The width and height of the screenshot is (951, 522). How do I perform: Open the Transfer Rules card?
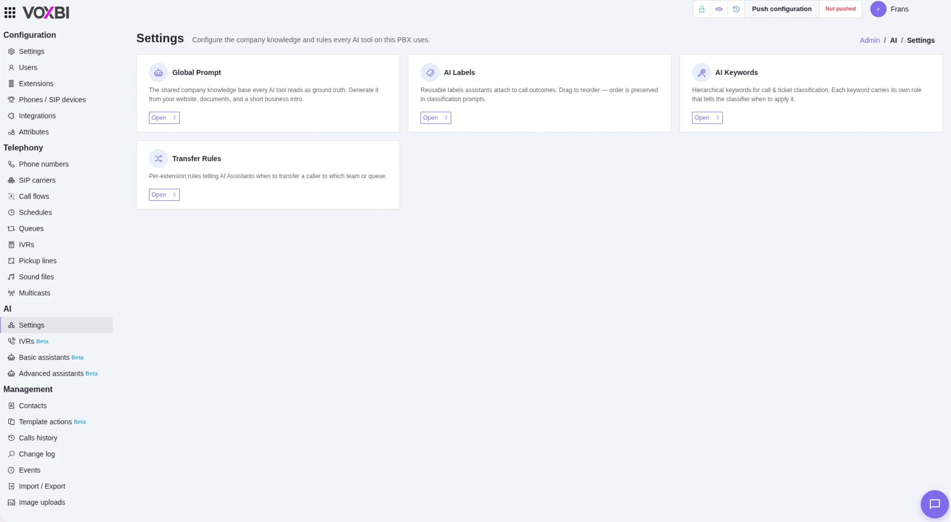click(164, 195)
